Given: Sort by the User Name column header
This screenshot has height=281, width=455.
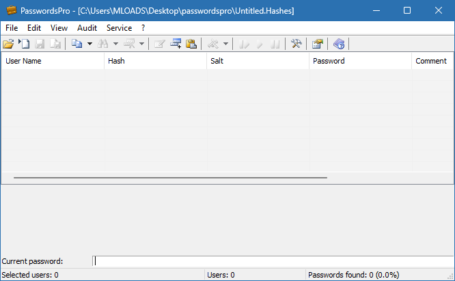Looking at the screenshot, I should click(53, 61).
